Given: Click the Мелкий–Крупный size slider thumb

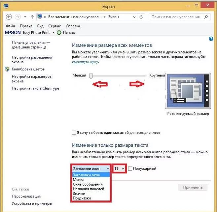Looking at the screenshot, I should pyautogui.click(x=91, y=76).
